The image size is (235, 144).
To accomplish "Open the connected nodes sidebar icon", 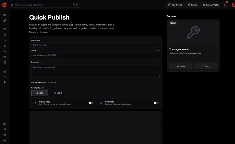I will tap(5, 35).
